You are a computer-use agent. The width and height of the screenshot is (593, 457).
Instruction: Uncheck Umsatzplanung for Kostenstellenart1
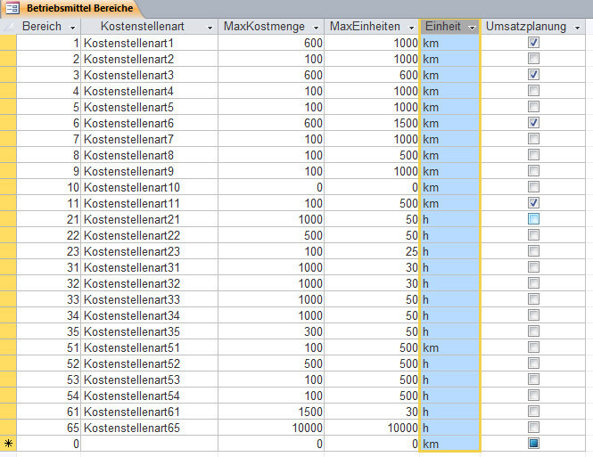point(533,43)
